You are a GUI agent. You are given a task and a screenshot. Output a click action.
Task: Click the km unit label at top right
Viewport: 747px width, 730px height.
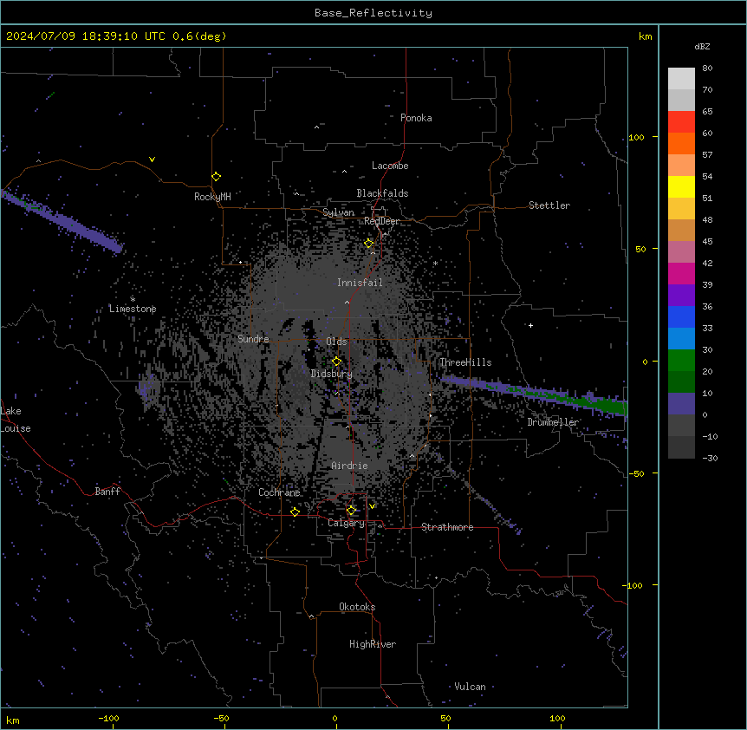pyautogui.click(x=645, y=36)
